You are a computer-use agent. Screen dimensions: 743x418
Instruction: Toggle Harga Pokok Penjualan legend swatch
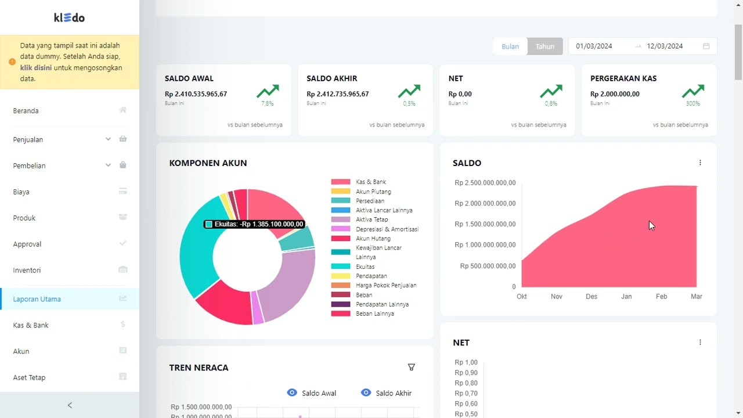[x=341, y=285]
